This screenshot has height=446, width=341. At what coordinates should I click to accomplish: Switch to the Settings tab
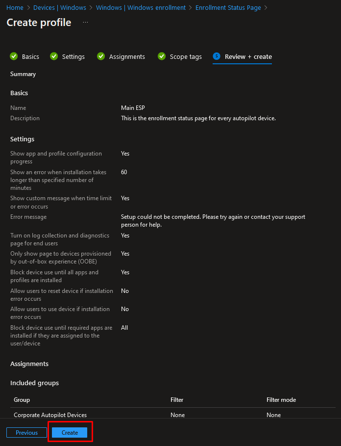tap(73, 56)
